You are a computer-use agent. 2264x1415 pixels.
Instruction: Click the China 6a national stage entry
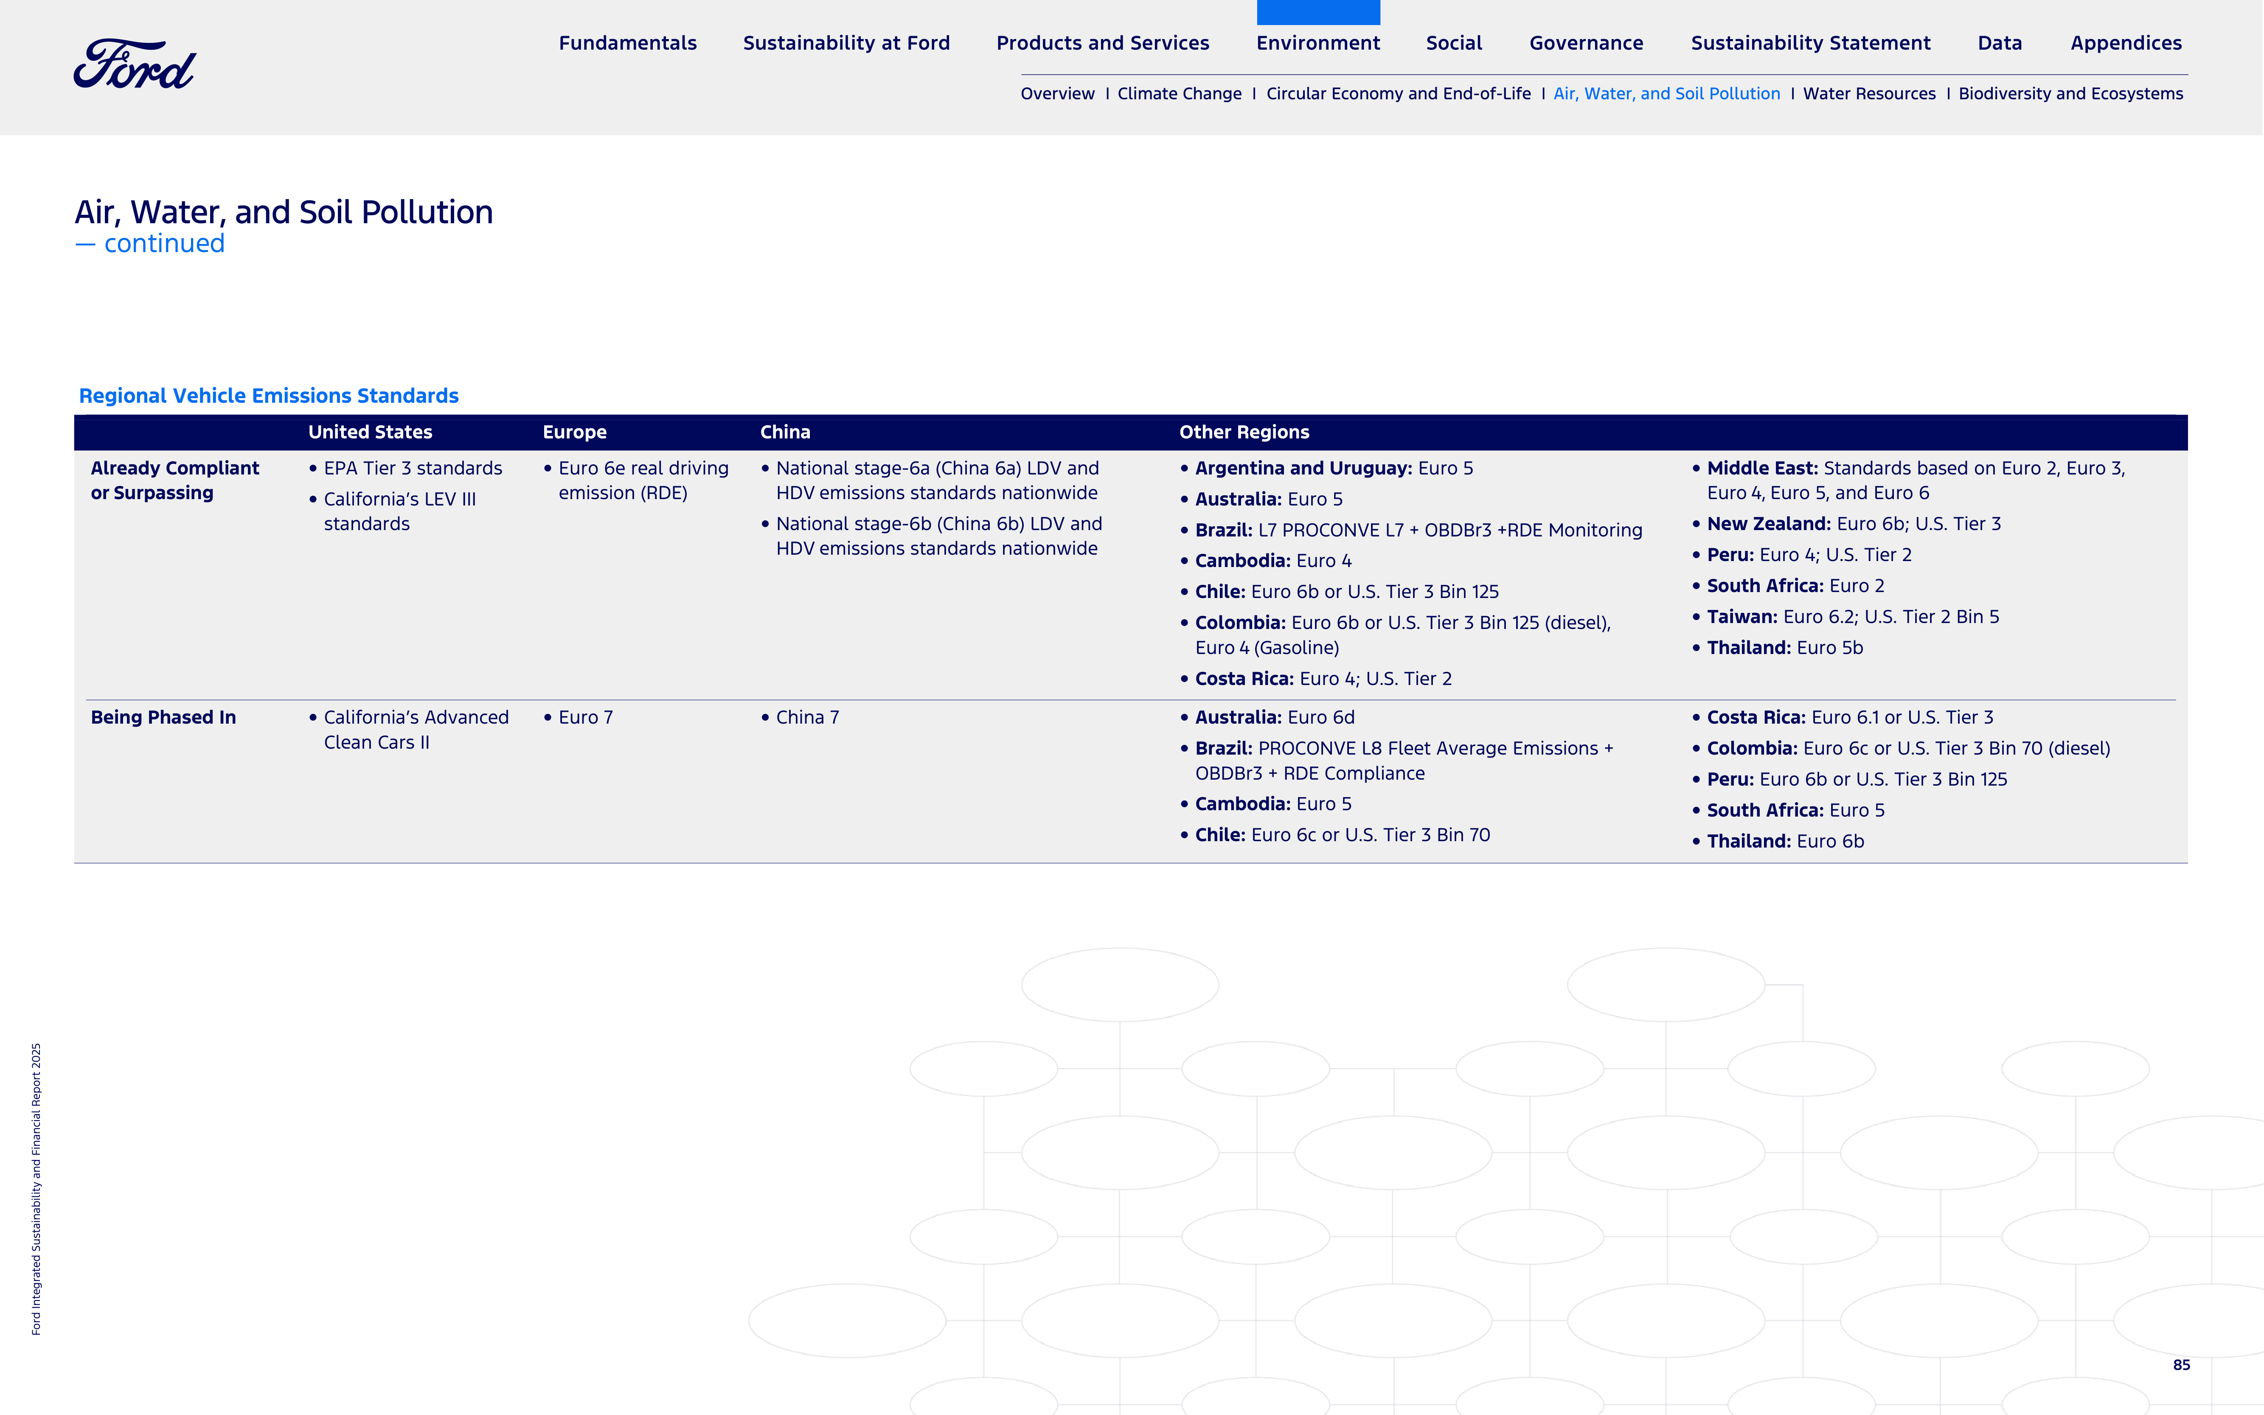pyautogui.click(x=937, y=480)
